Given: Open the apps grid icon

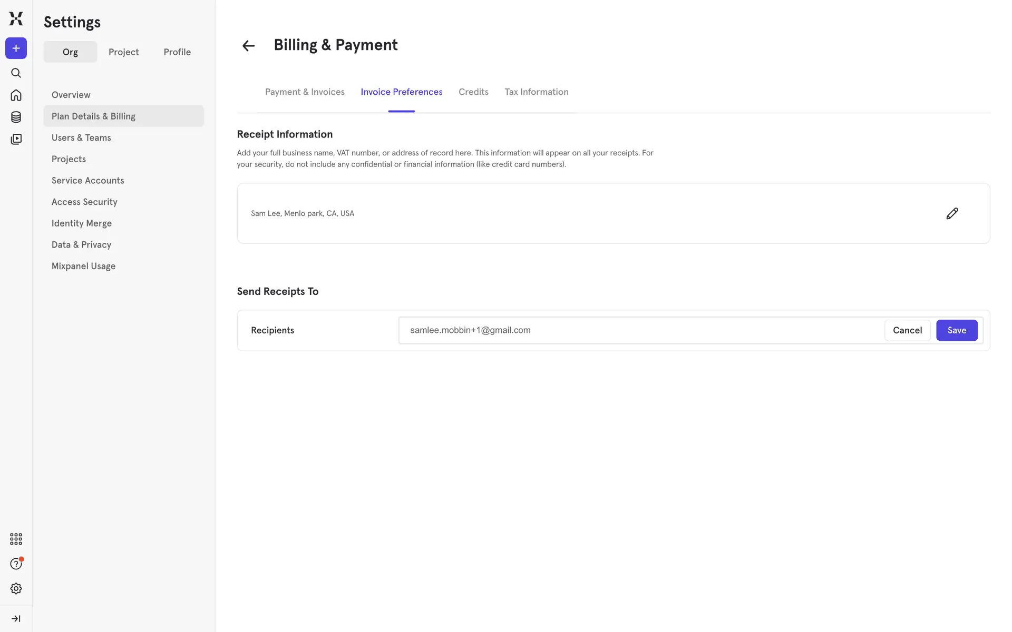Looking at the screenshot, I should tap(16, 539).
